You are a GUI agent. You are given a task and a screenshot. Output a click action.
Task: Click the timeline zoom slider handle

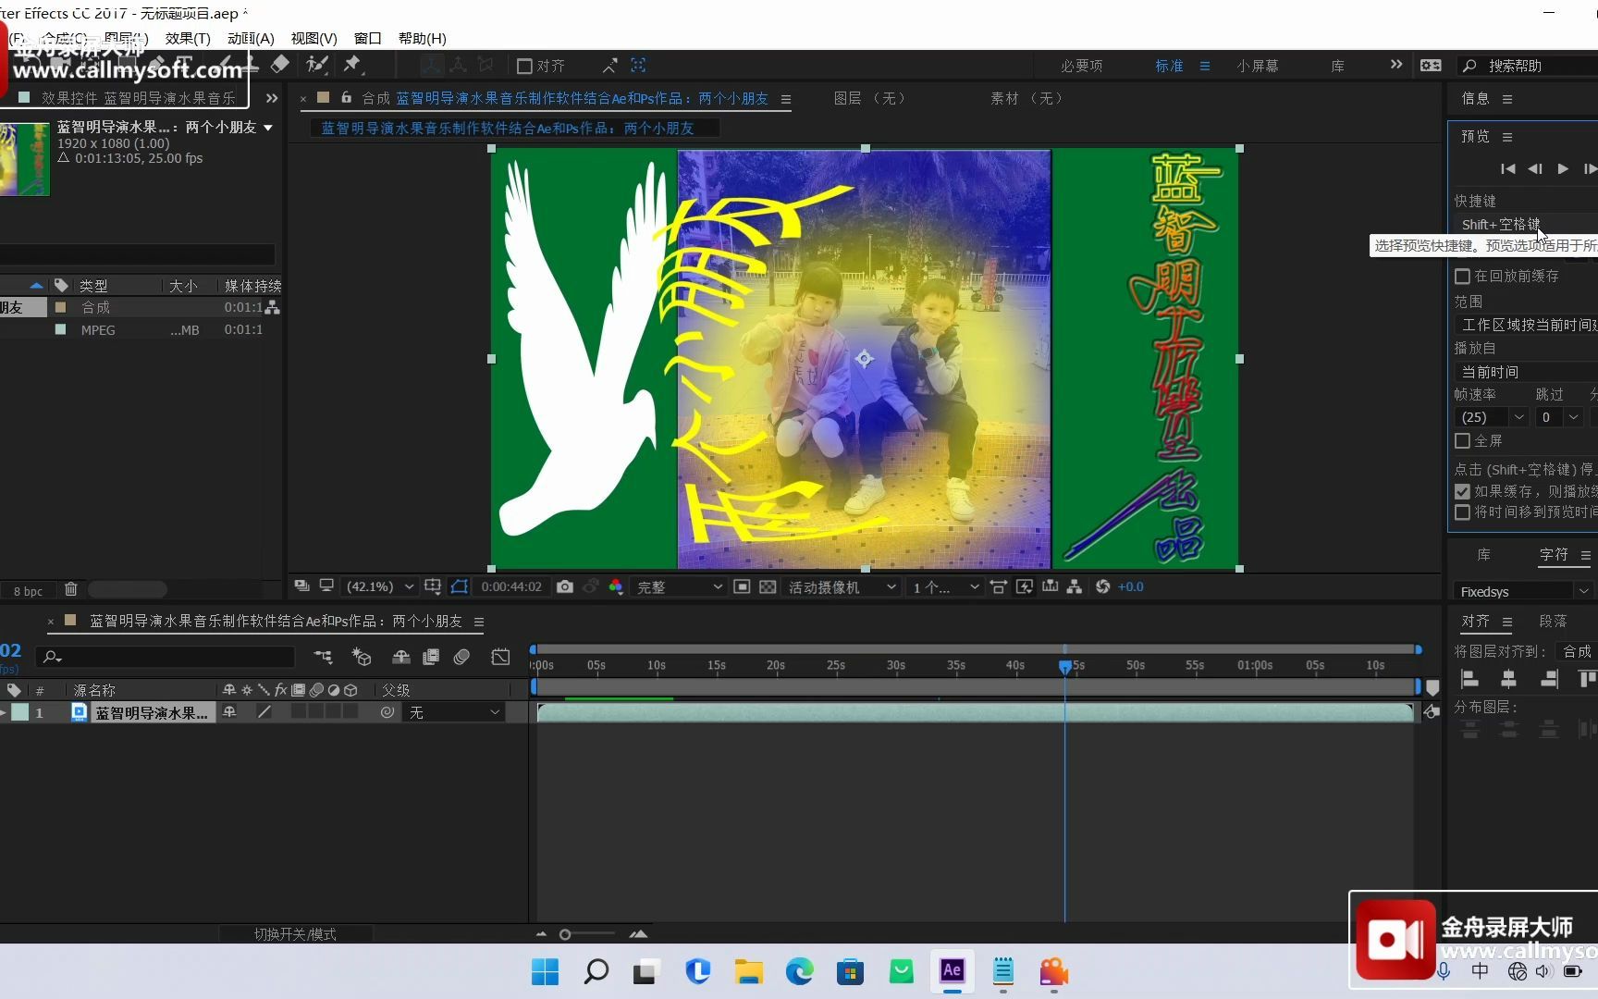[565, 934]
